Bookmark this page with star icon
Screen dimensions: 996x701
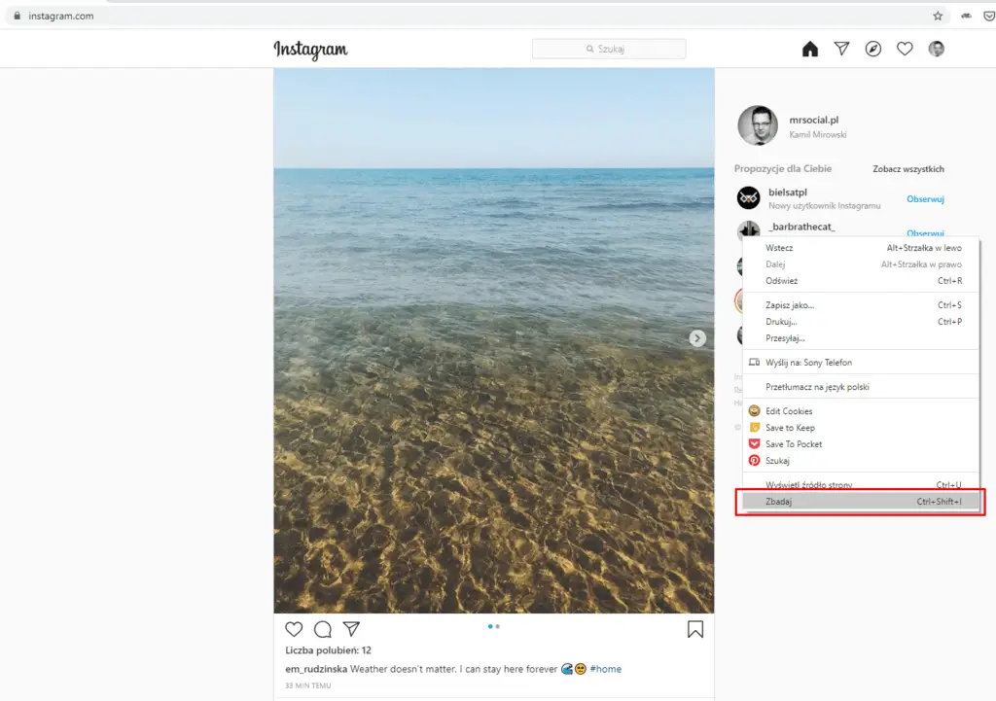938,16
